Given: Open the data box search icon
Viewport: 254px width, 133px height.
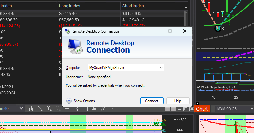Looking at the screenshot, I should (76, 109).
